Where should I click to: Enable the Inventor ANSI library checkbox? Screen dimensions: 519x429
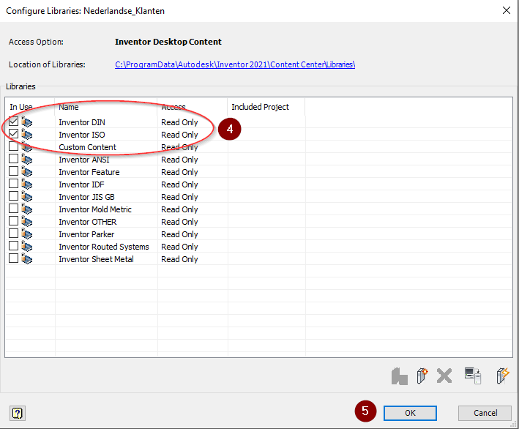coord(14,159)
